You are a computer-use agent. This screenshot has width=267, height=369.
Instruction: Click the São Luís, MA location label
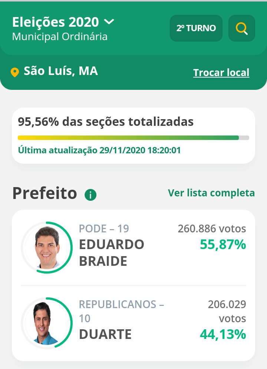click(x=61, y=71)
